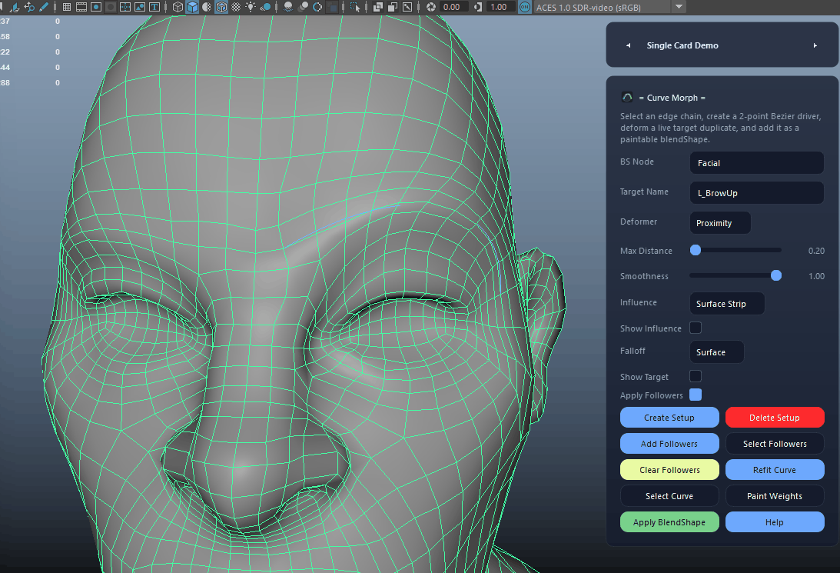Check the Show Target checkbox

point(696,376)
